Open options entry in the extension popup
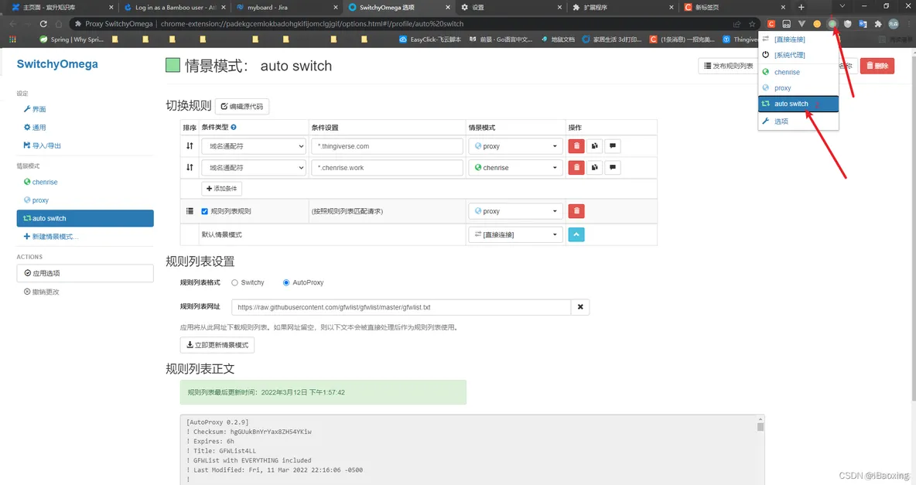Viewport: 916px width, 485px height. [x=798, y=121]
